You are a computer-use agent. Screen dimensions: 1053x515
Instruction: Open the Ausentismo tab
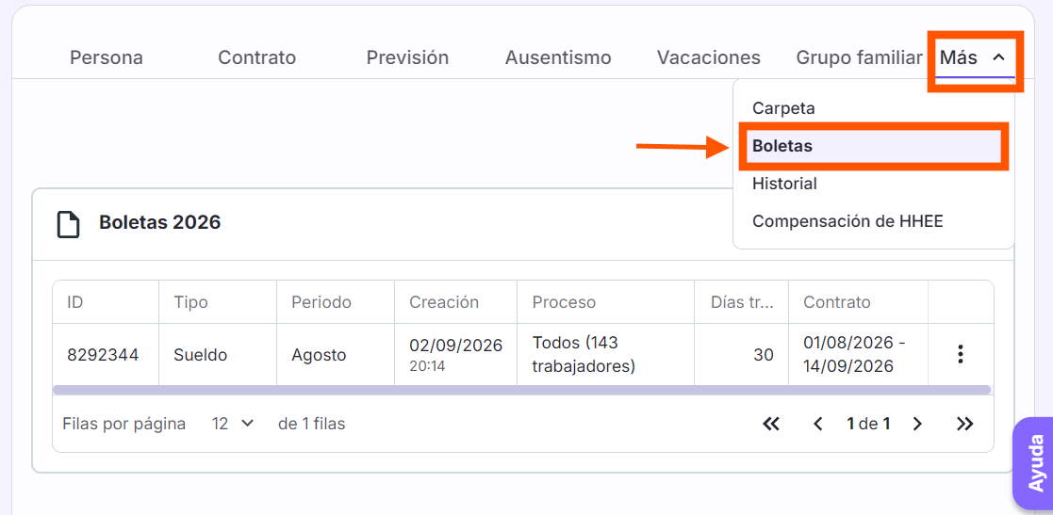click(x=558, y=57)
